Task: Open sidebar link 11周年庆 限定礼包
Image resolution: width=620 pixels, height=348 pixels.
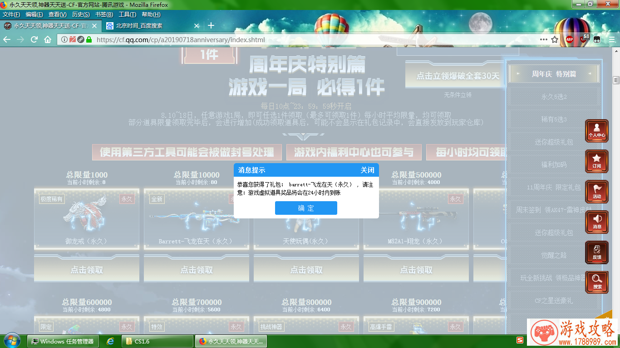Action: point(554,187)
